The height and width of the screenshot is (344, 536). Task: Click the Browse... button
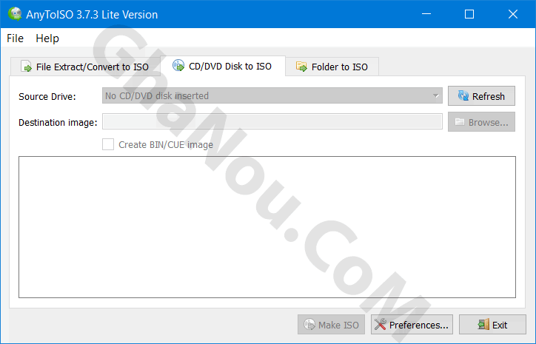tap(481, 122)
